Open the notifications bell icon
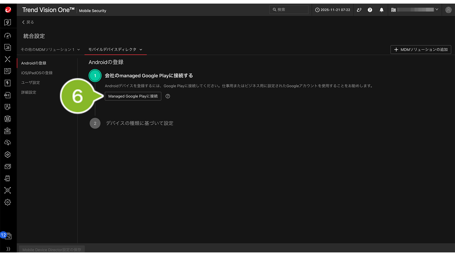The image size is (455, 256). [x=381, y=10]
